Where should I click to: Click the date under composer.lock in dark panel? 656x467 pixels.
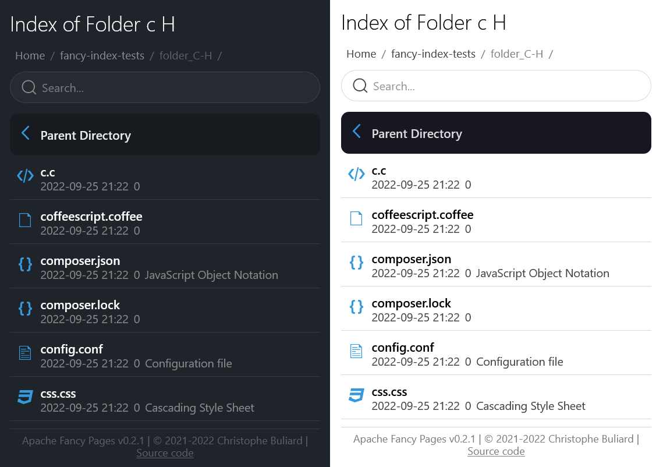click(84, 319)
